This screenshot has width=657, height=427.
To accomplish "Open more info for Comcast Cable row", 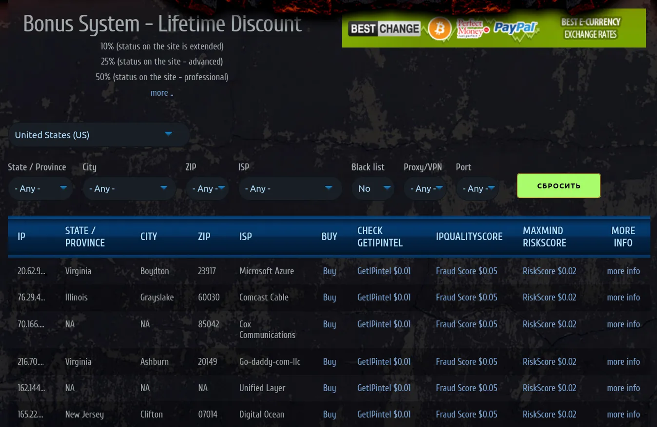I will pyautogui.click(x=623, y=298).
